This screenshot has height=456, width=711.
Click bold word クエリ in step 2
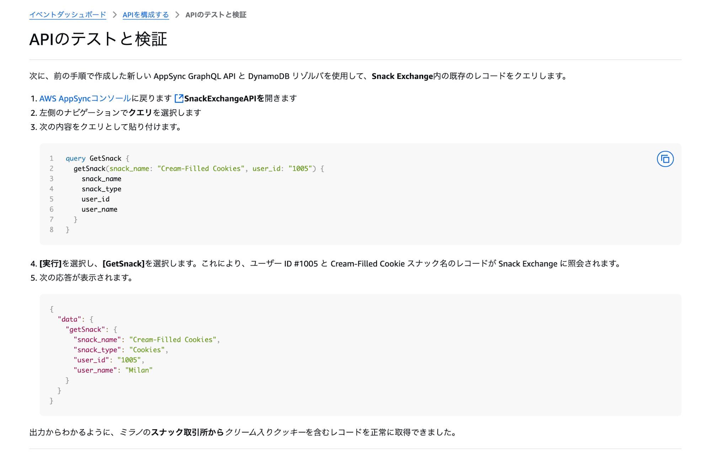click(x=140, y=113)
